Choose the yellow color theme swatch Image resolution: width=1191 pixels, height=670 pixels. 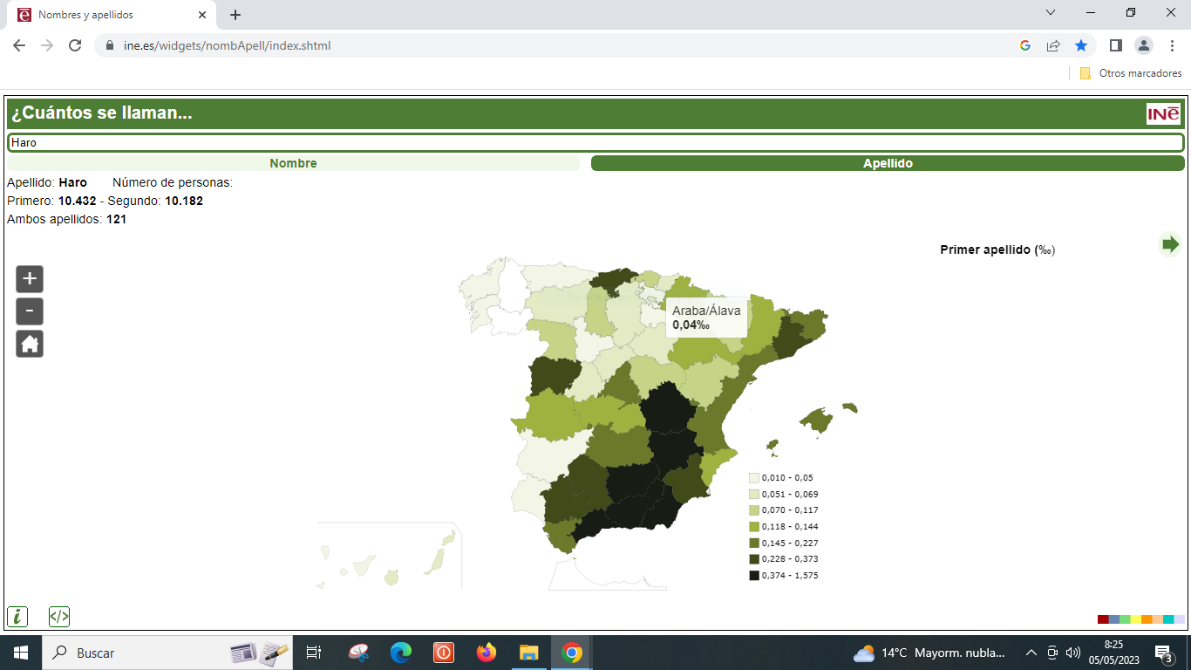tap(1136, 619)
